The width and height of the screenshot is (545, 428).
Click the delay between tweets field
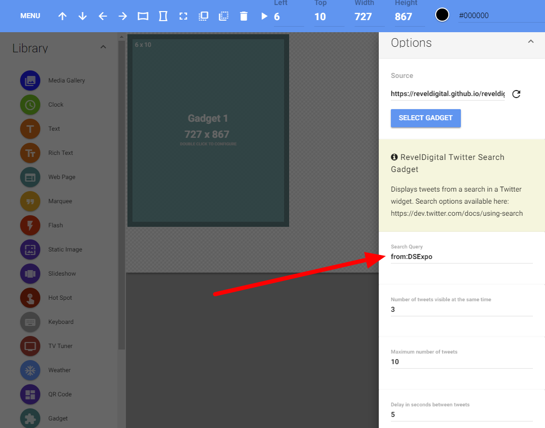coord(461,414)
